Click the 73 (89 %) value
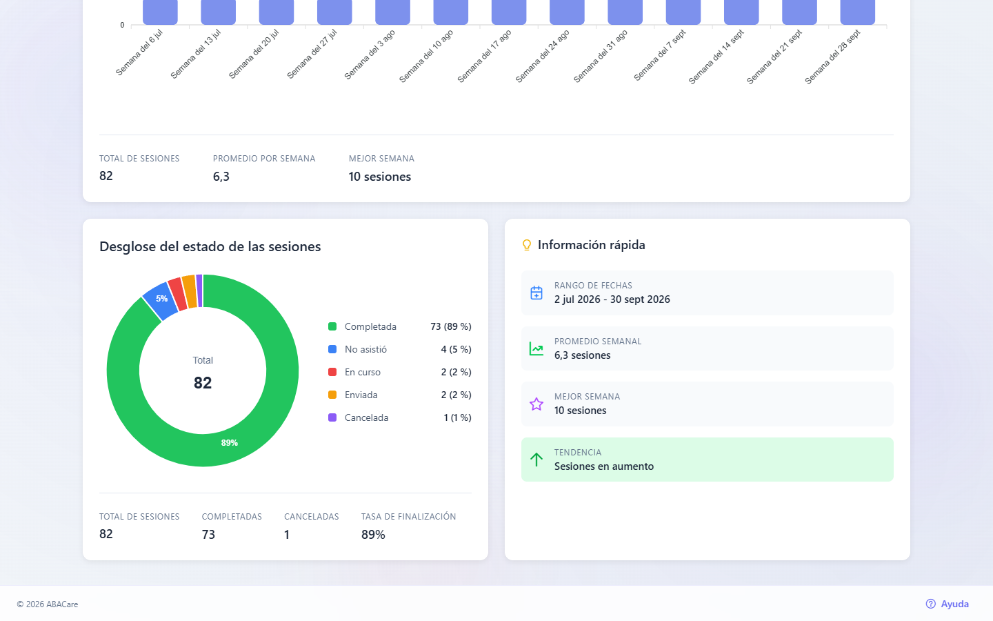 click(x=451, y=326)
